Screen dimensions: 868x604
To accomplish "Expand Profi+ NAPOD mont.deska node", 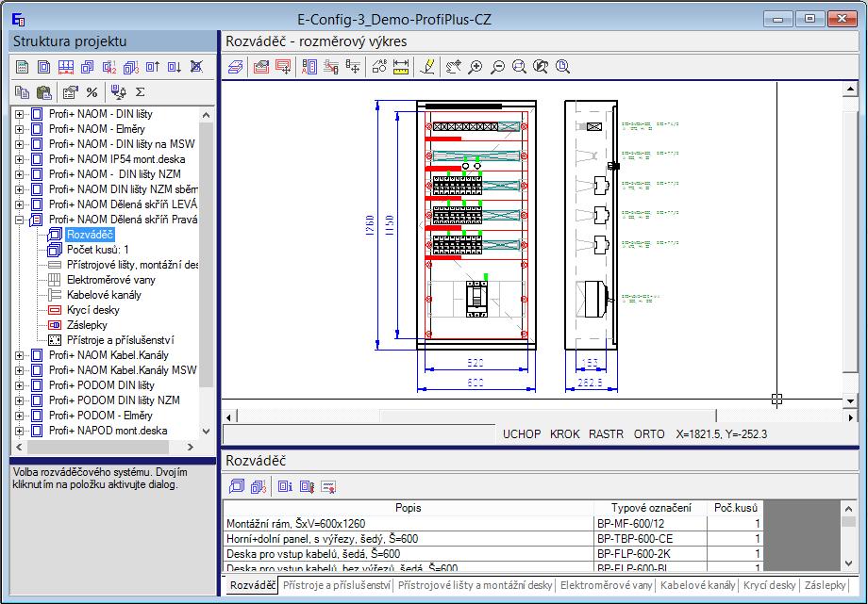I will (20, 431).
